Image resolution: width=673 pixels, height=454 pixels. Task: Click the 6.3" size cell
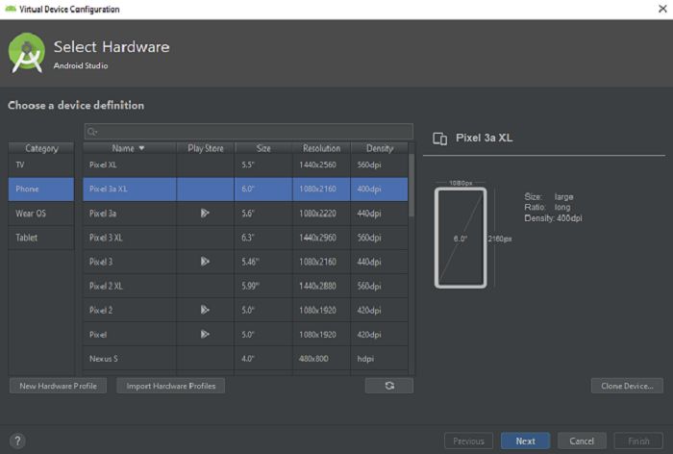263,238
